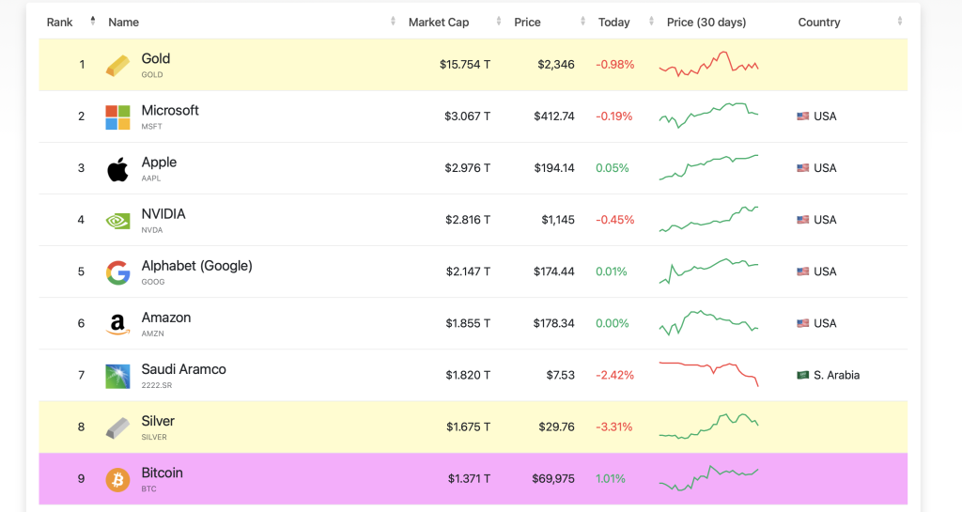Viewport: 962px width, 512px height.
Task: Click the Country column header
Action: tap(819, 22)
